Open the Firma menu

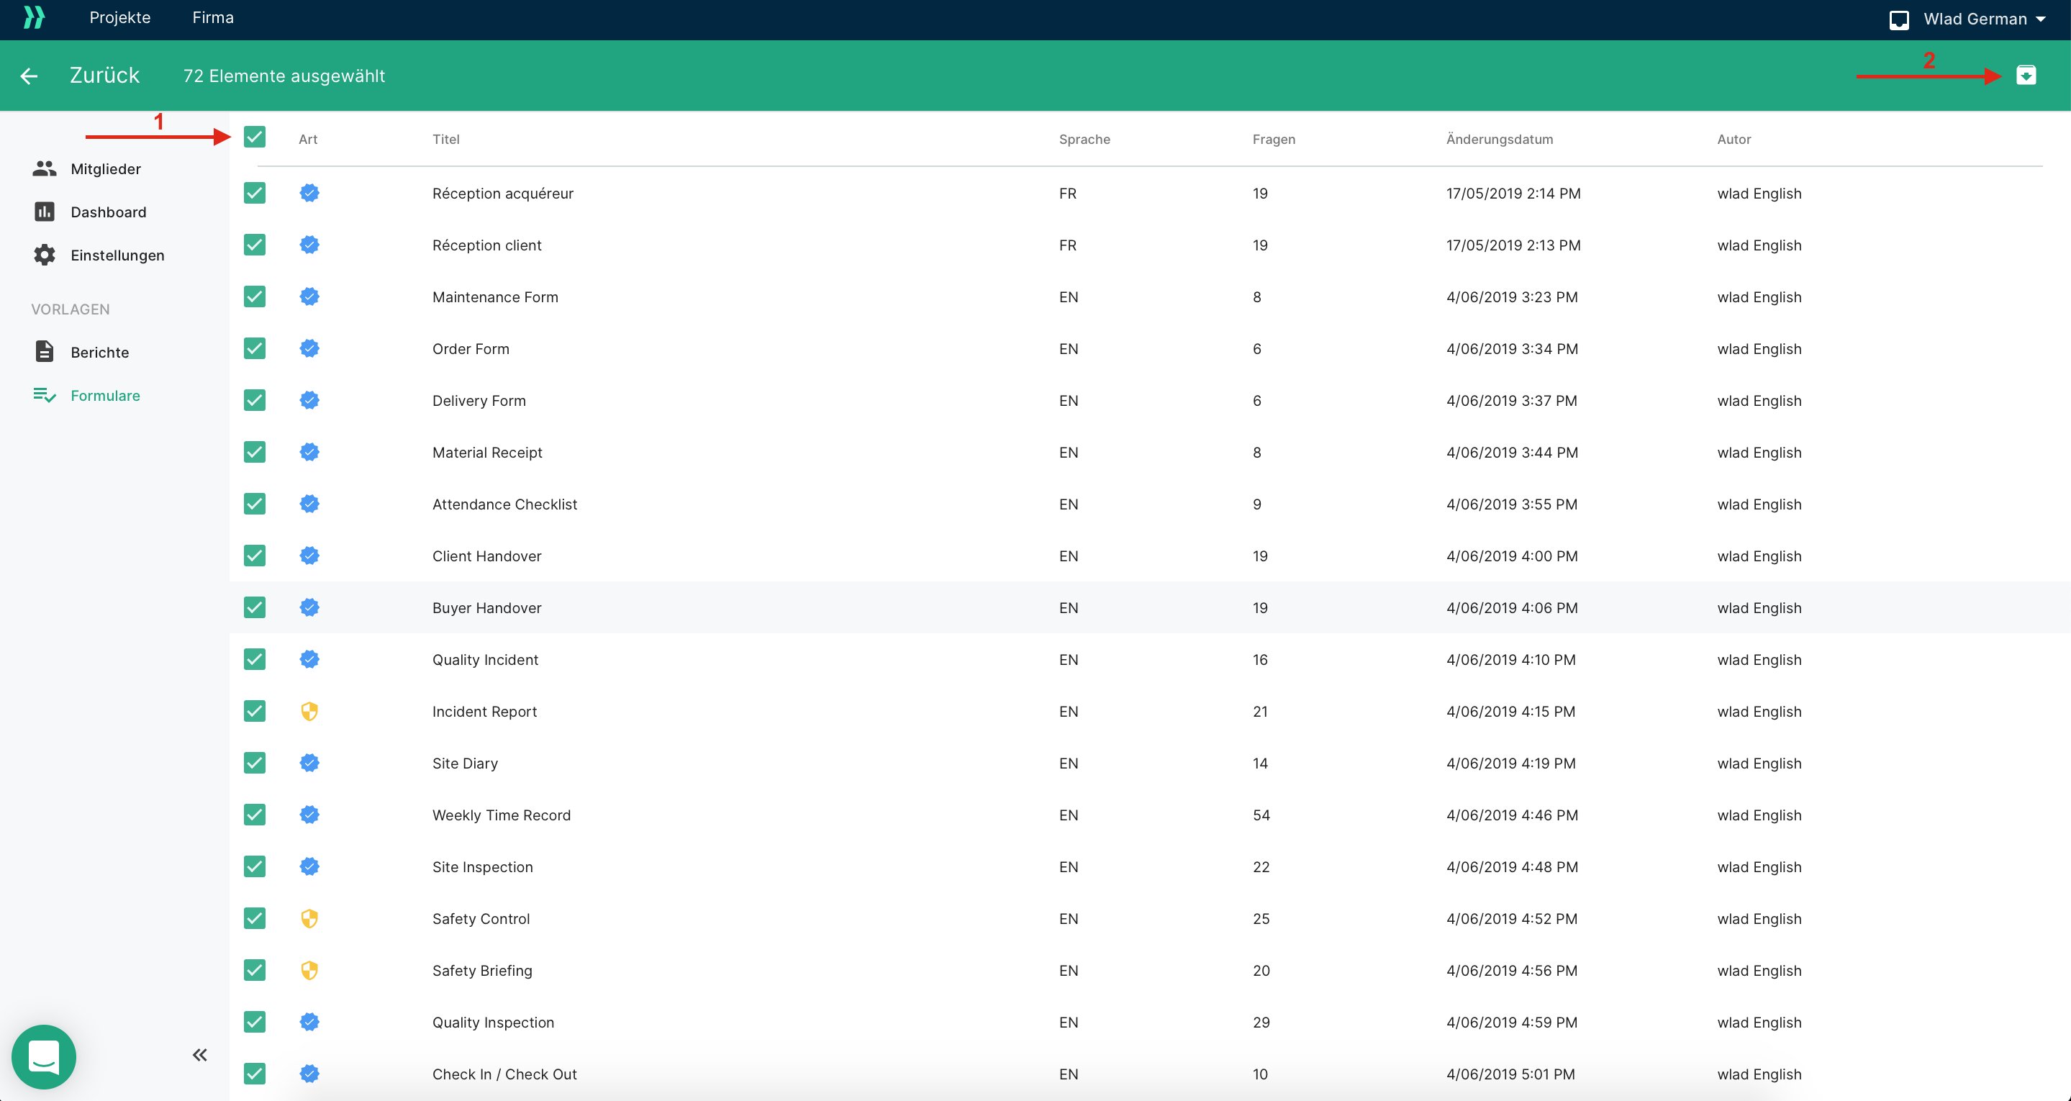(x=213, y=18)
